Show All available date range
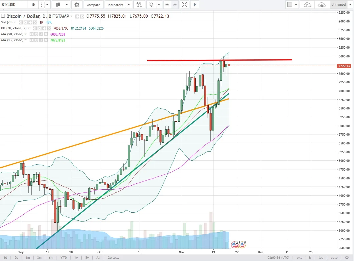354x261 pixels. (98, 258)
